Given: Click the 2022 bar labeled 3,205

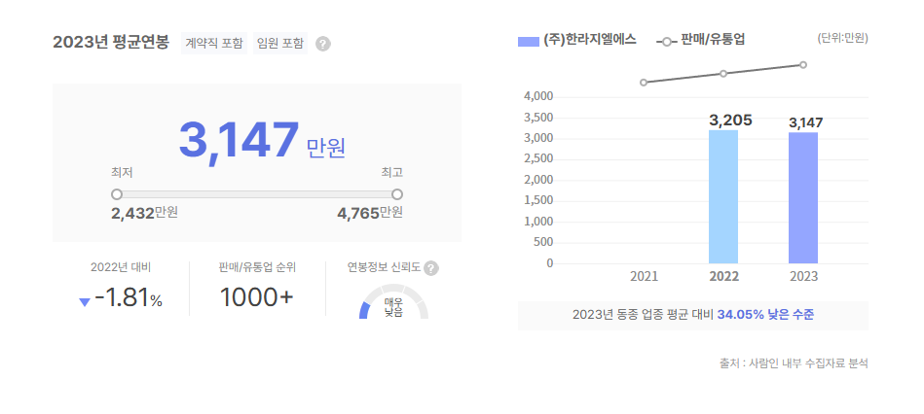Looking at the screenshot, I should click(723, 196).
